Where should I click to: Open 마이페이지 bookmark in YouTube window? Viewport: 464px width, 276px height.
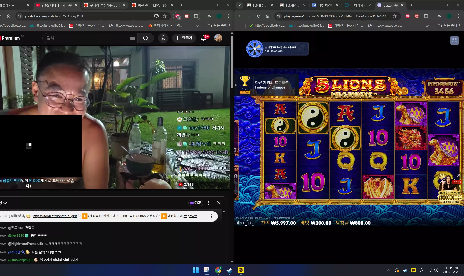tap(165, 26)
